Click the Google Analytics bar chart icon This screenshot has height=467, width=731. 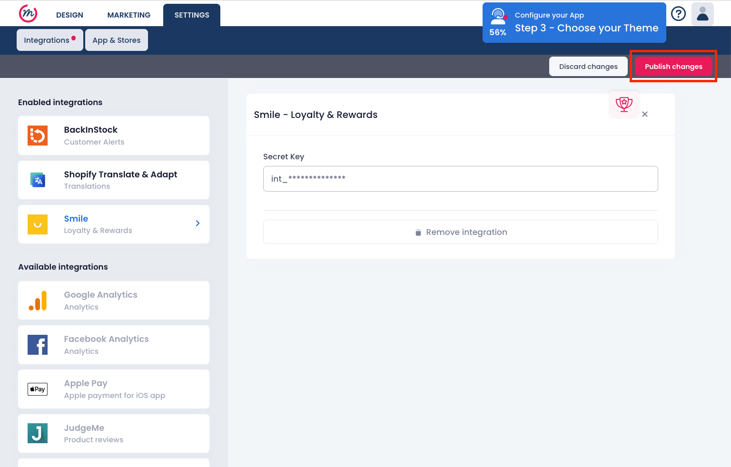tap(38, 301)
